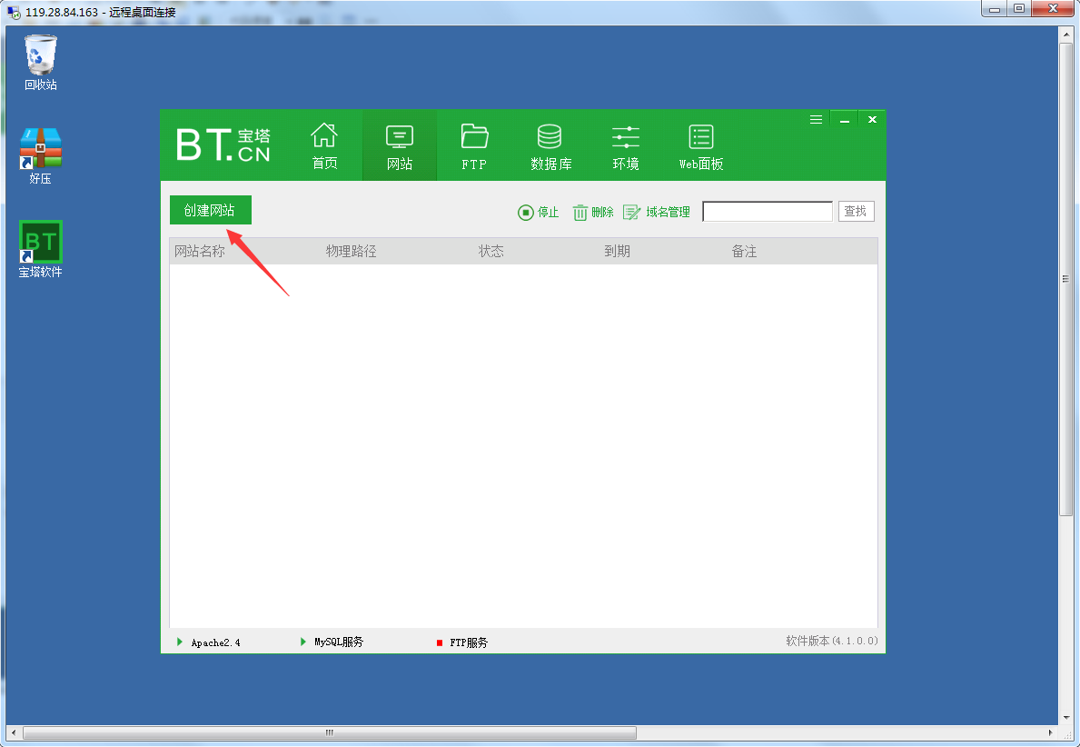The image size is (1080, 747).
Task: Focus the website search input field
Action: (767, 212)
